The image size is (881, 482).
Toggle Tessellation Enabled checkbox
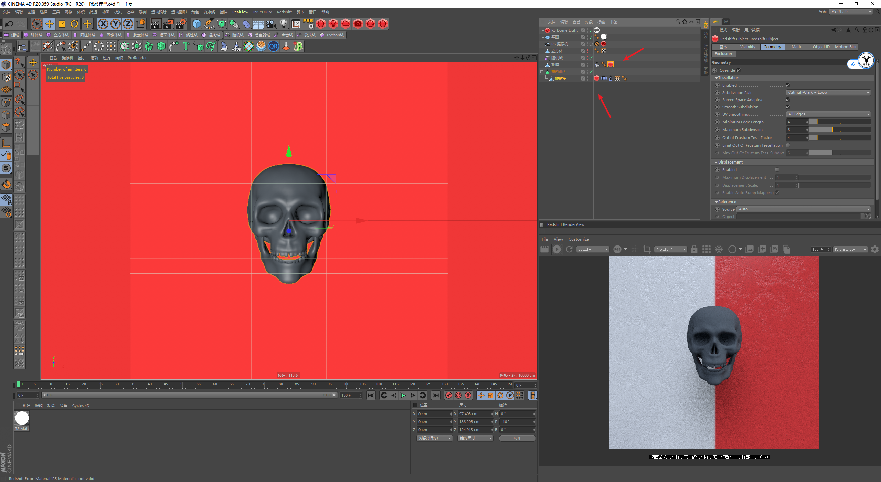pos(788,85)
